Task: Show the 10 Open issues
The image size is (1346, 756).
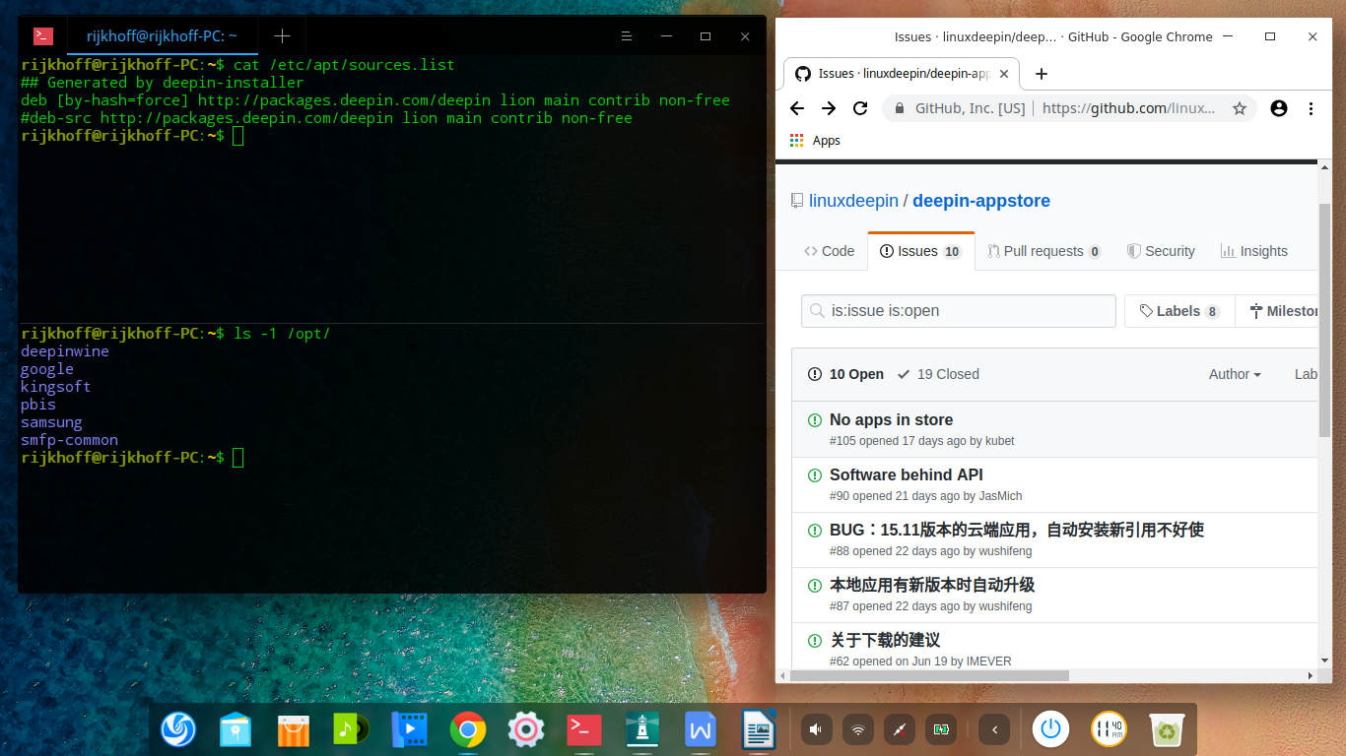Action: [x=846, y=374]
